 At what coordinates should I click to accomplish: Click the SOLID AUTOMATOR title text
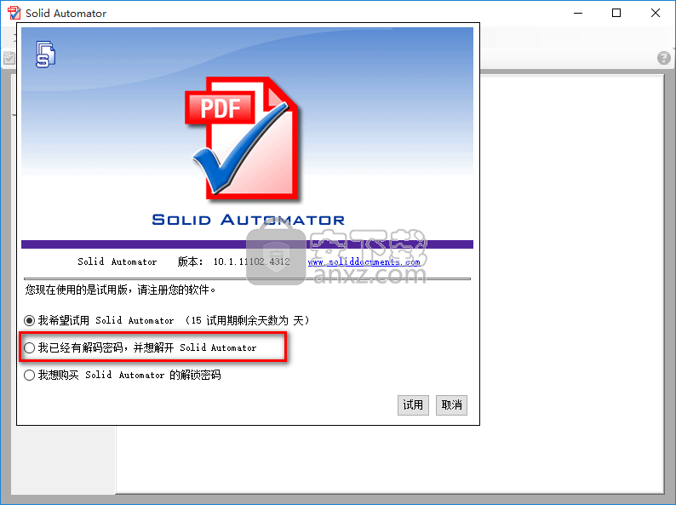click(249, 220)
